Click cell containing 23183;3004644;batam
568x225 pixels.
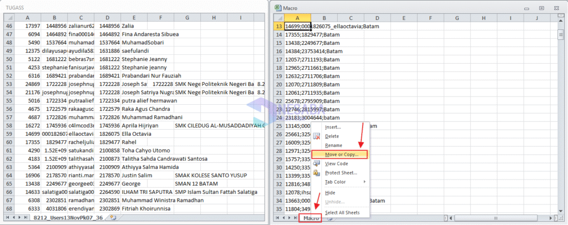(297, 117)
